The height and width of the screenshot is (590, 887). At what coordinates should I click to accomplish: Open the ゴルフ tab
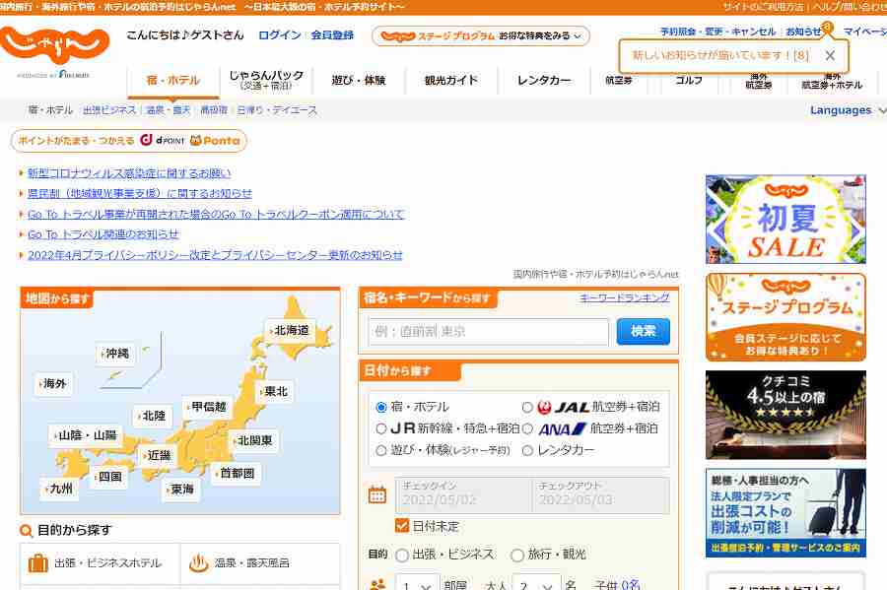[x=689, y=80]
